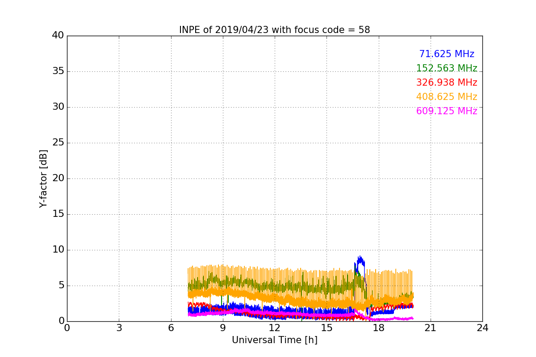This screenshot has height=357, width=536.
Task: Select the 71.625 MHz legend label
Action: coord(447,54)
